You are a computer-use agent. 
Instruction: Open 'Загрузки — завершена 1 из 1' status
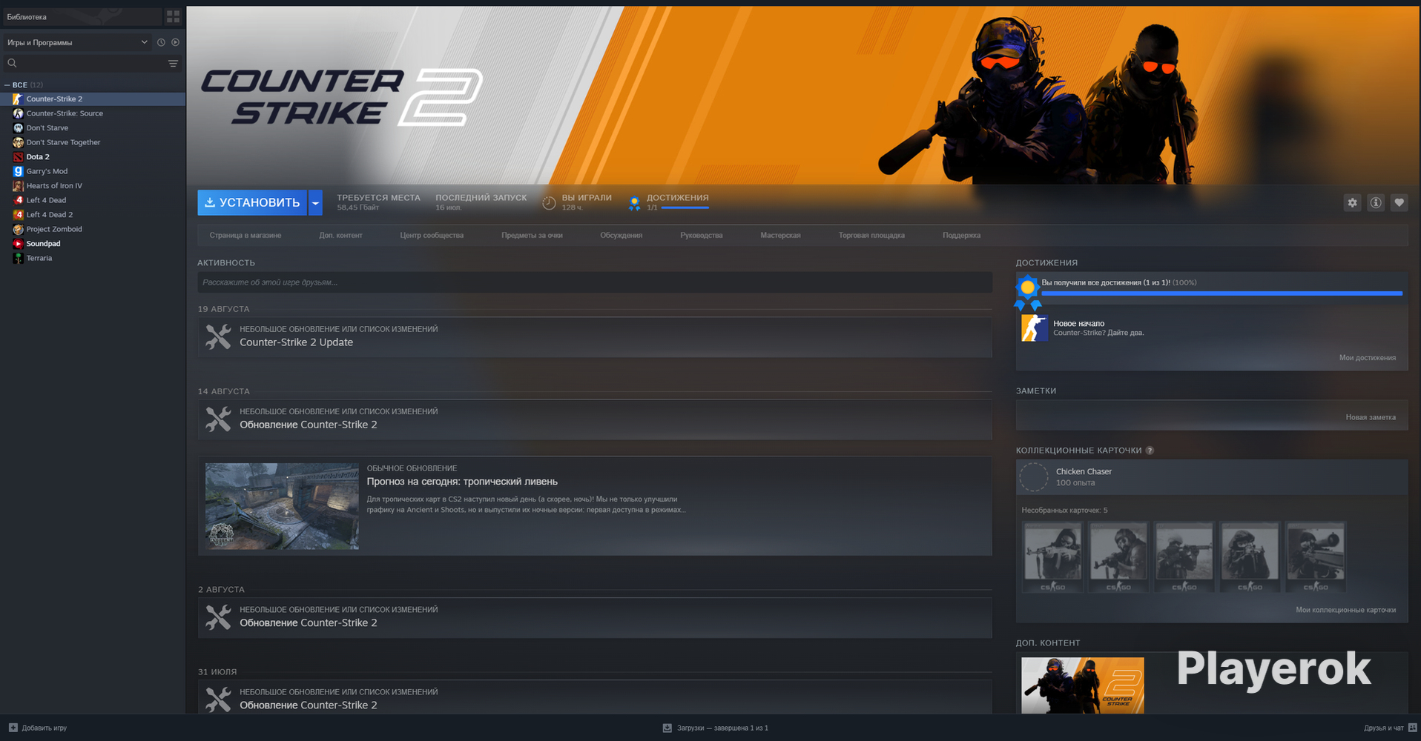tap(722, 728)
